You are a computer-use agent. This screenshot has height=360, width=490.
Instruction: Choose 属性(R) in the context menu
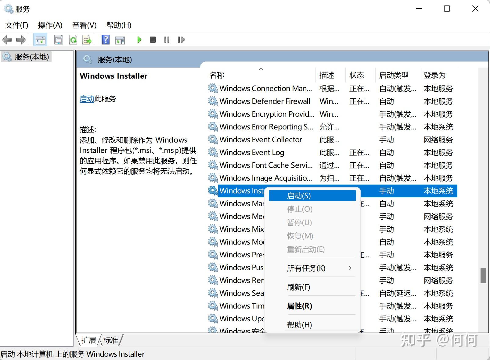(x=312, y=306)
